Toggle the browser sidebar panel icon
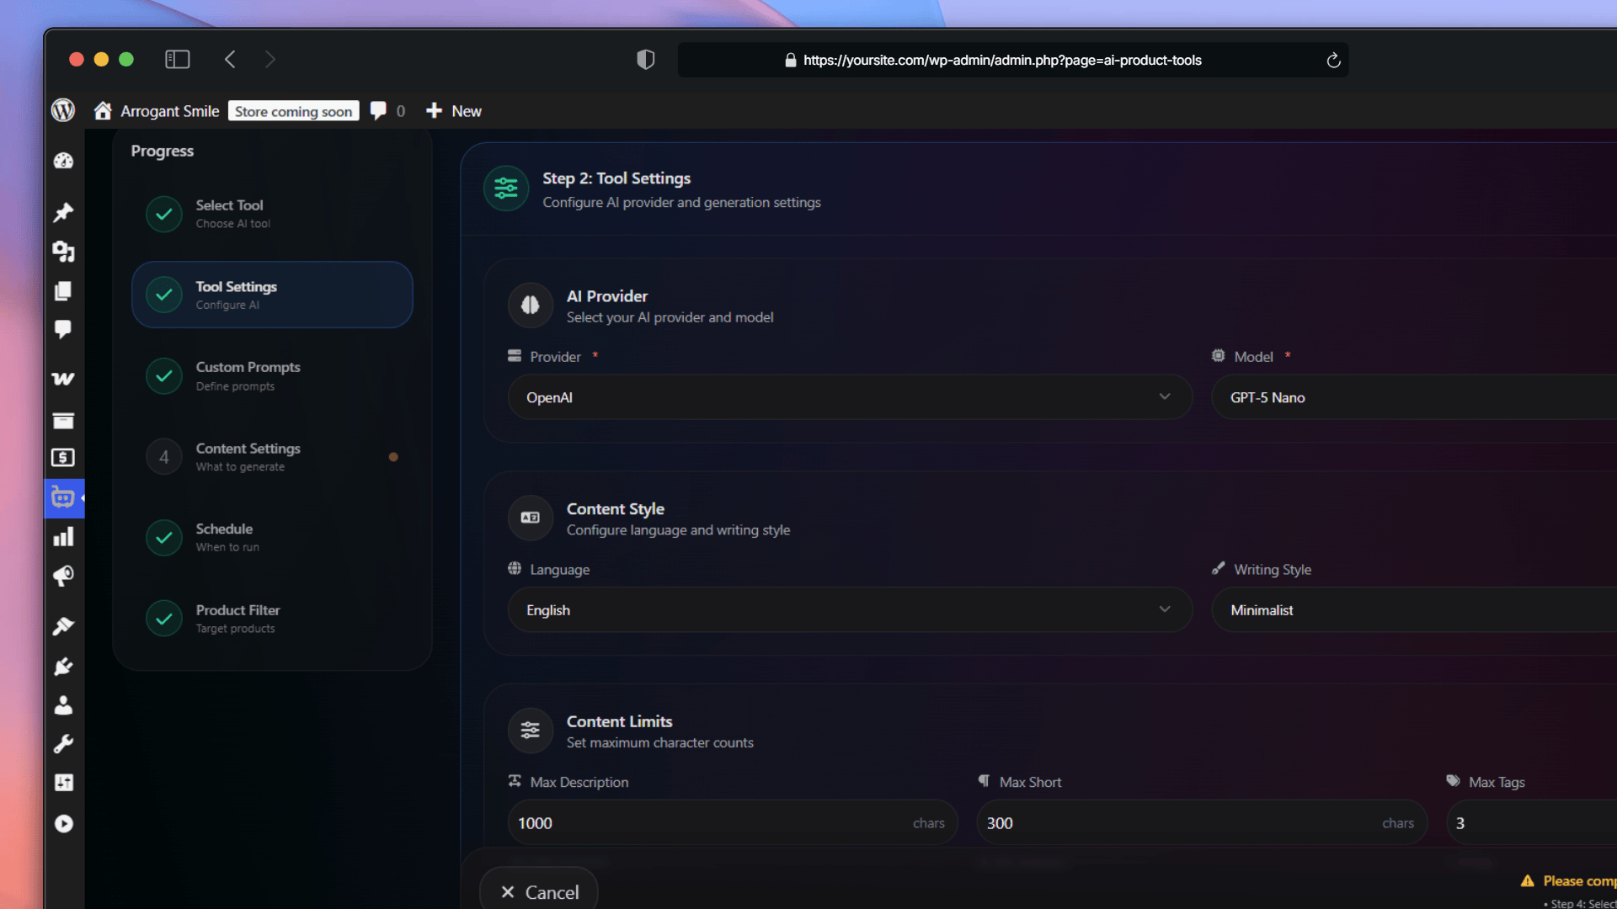The image size is (1617, 909). pyautogui.click(x=177, y=59)
